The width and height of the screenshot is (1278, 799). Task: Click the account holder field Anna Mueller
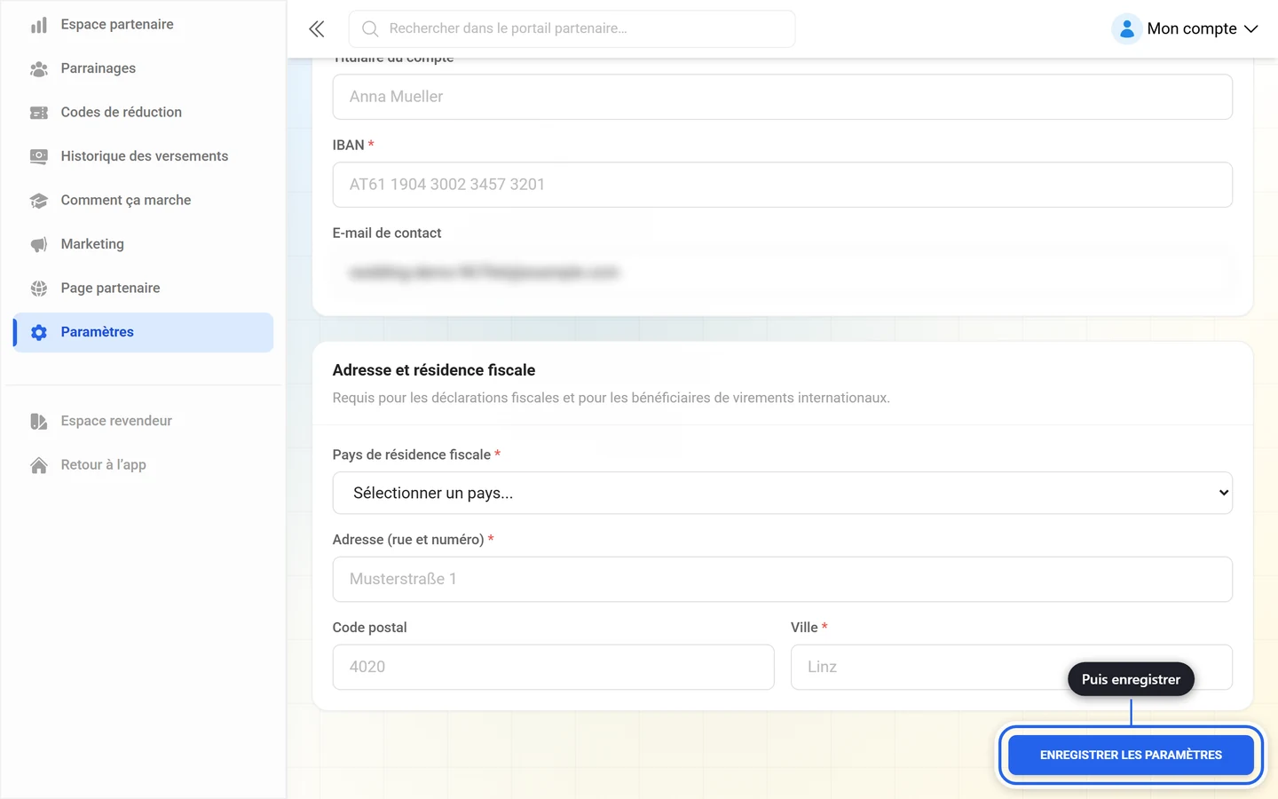click(782, 97)
